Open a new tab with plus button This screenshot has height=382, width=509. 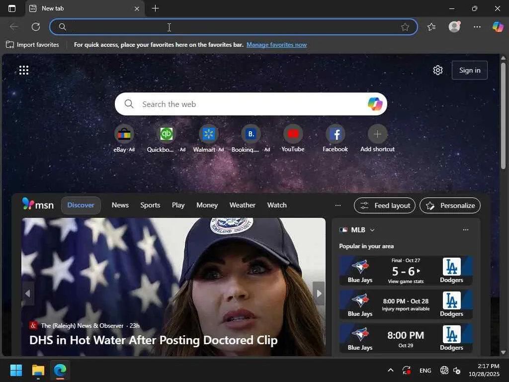click(x=156, y=8)
